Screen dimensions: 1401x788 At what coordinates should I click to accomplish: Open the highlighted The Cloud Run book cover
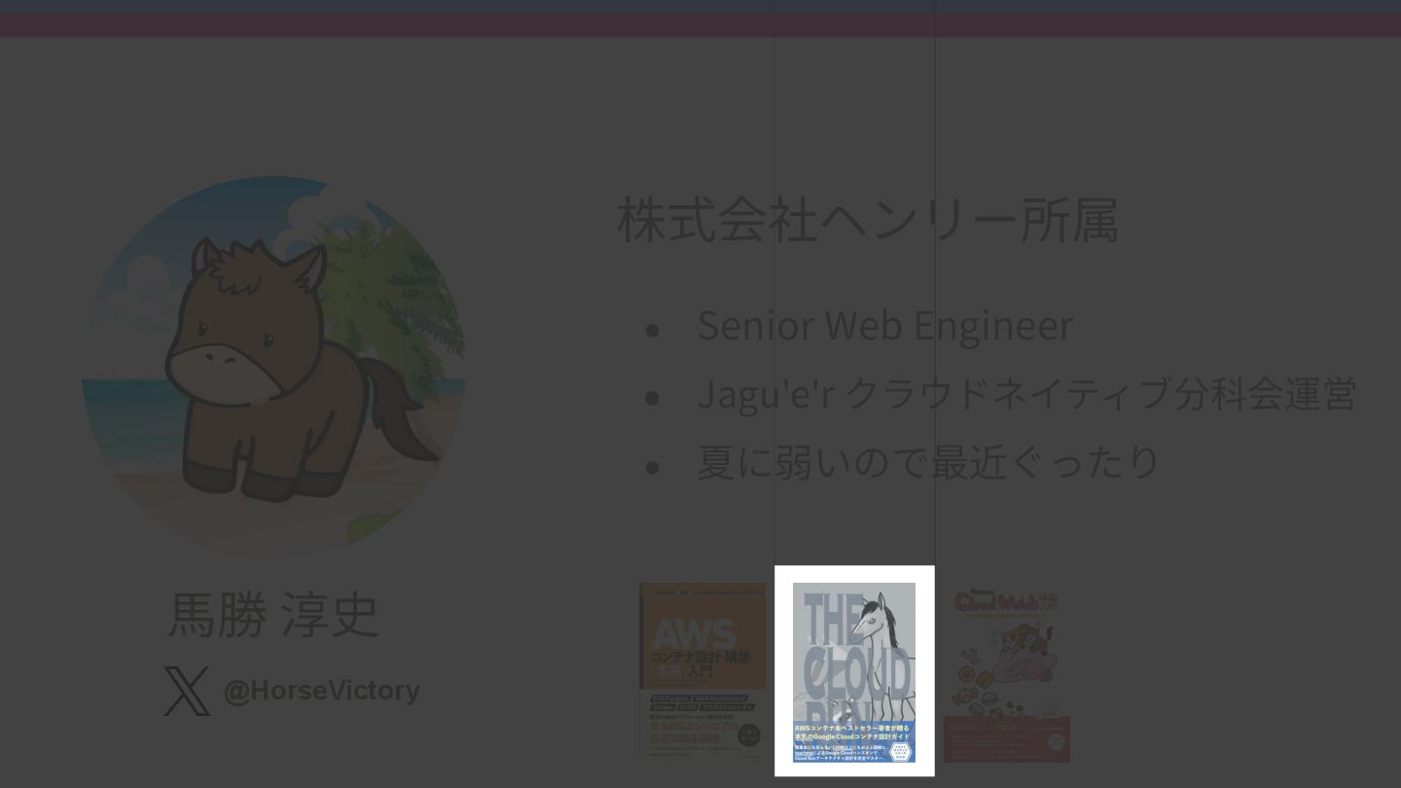(854, 671)
